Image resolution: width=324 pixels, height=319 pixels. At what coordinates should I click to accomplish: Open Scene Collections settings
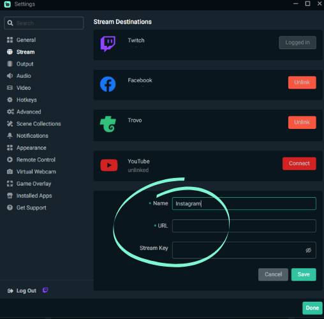tap(39, 124)
